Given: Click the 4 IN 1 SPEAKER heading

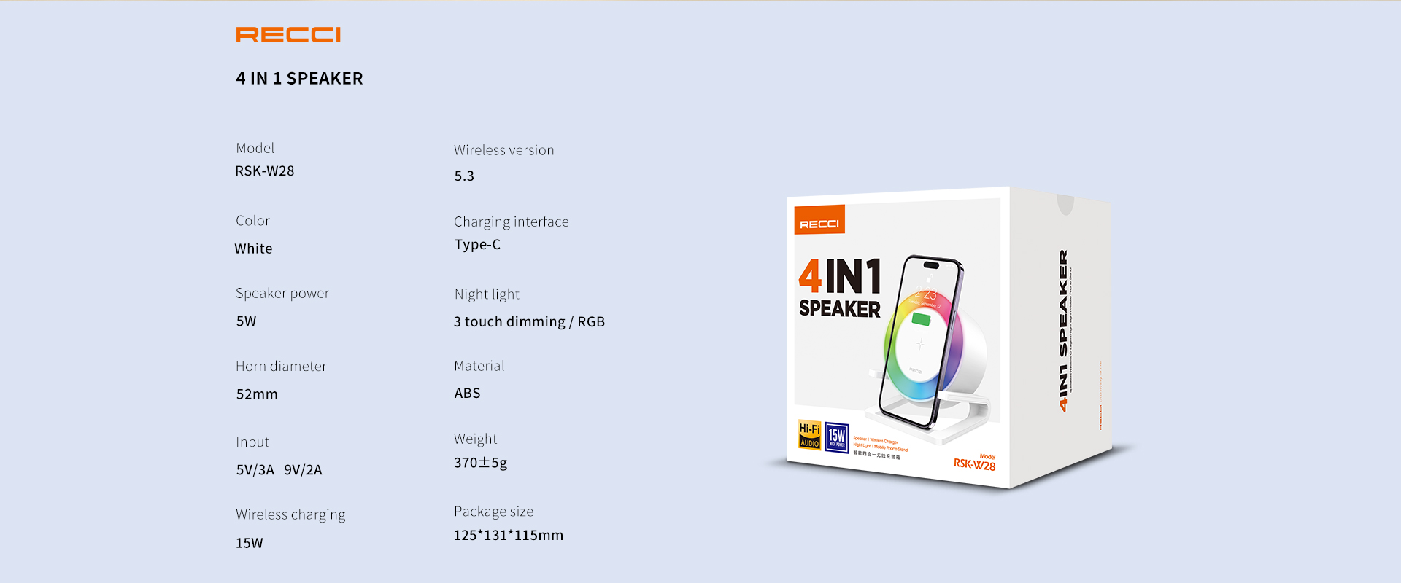Looking at the screenshot, I should (299, 79).
